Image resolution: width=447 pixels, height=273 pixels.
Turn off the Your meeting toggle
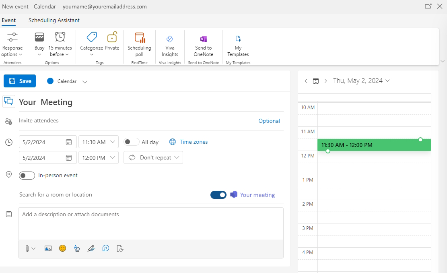click(218, 194)
